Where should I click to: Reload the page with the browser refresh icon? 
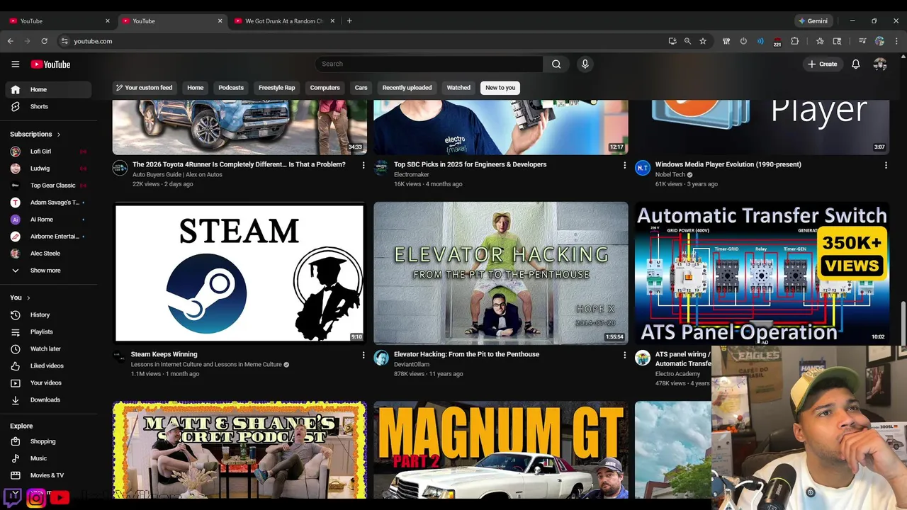pyautogui.click(x=44, y=41)
